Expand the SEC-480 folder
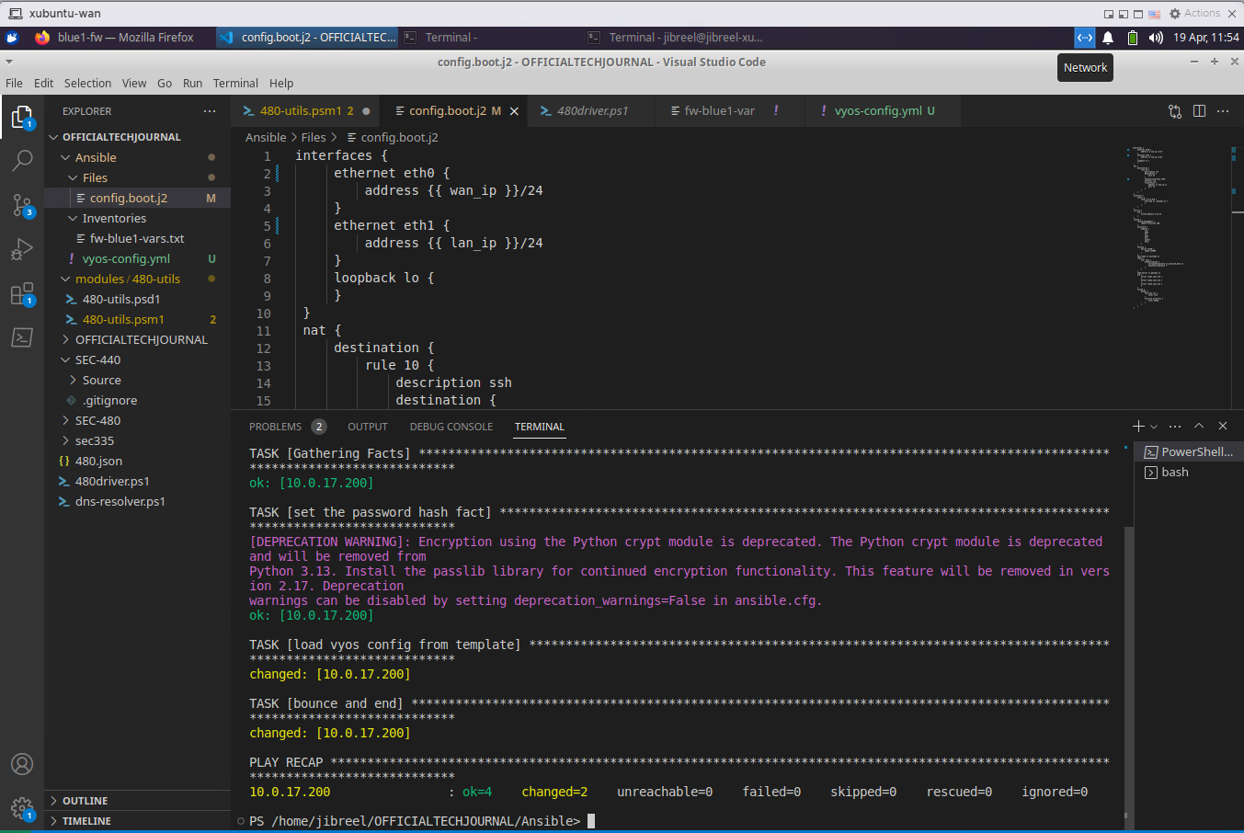This screenshot has width=1244, height=833. (97, 420)
